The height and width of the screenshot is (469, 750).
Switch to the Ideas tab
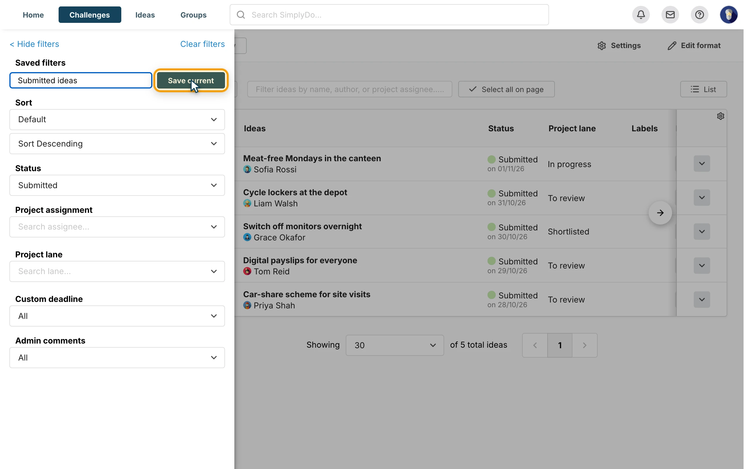[x=145, y=15]
